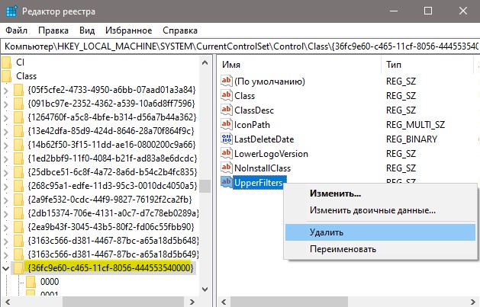
Task: Expand the {1264760f-a5c8-4bfe-b314-d56a7b44a362} key
Action: 6,117
